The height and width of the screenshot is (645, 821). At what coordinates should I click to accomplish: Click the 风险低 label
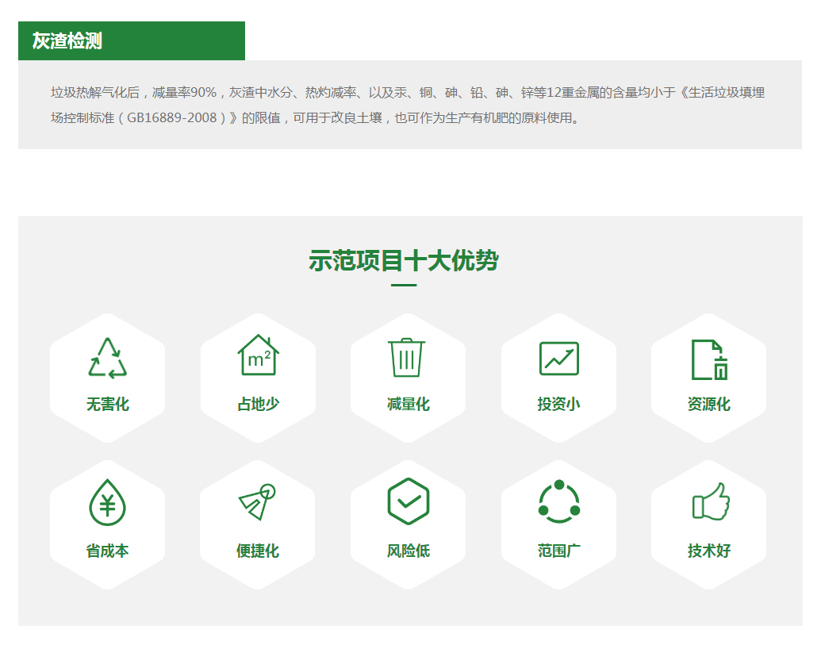click(x=408, y=551)
